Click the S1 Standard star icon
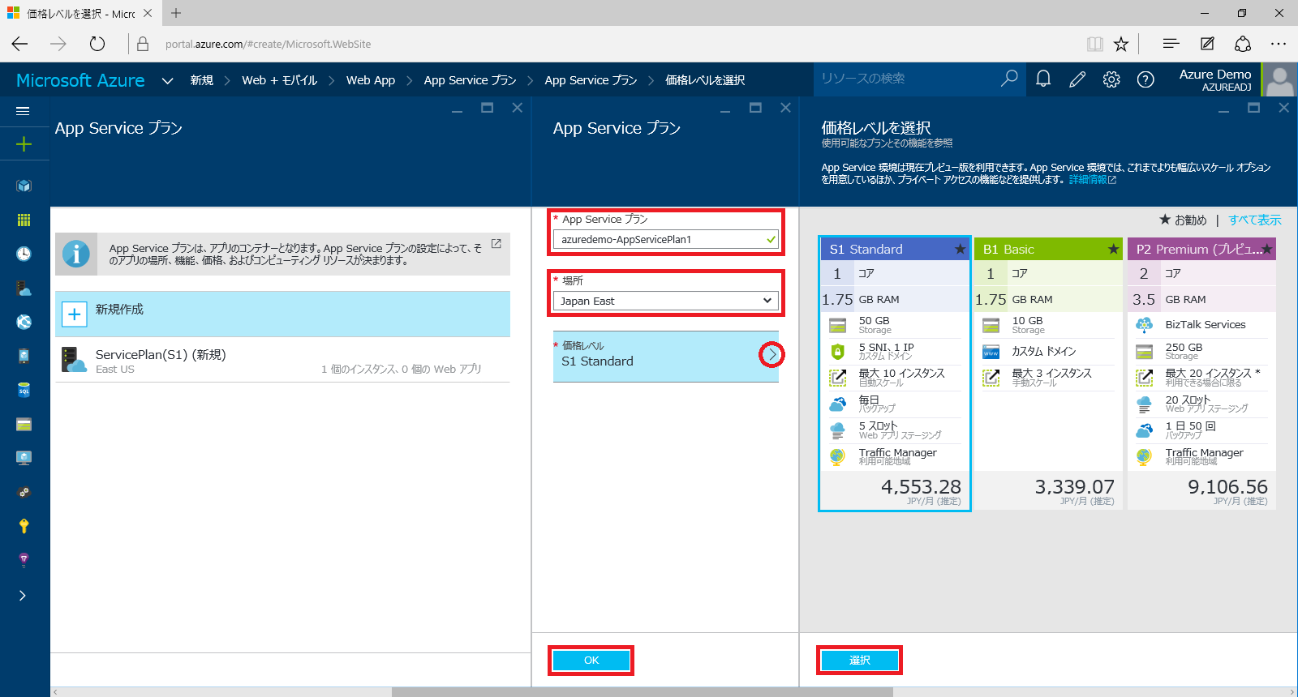Image resolution: width=1298 pixels, height=697 pixels. (x=960, y=249)
